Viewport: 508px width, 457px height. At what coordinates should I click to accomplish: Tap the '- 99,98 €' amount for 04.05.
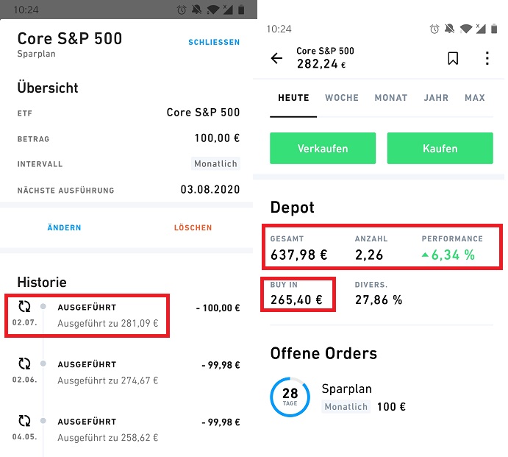[x=221, y=422]
